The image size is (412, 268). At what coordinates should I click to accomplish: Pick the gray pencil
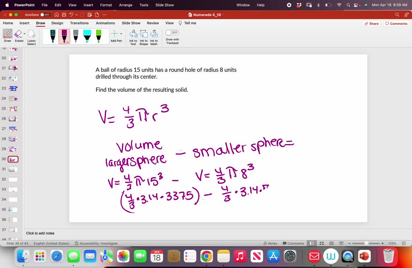(x=76, y=36)
